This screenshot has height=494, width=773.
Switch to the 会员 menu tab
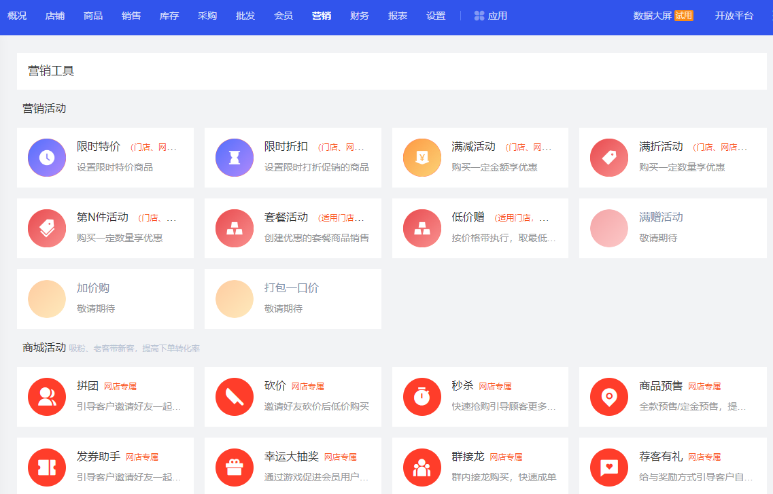pyautogui.click(x=284, y=15)
